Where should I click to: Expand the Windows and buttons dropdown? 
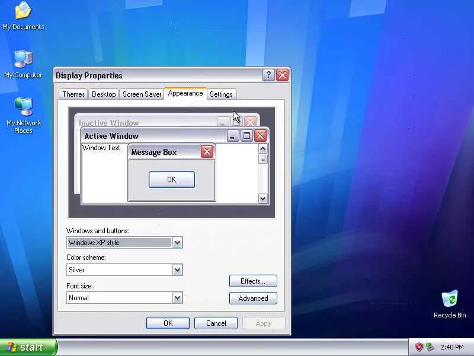pyautogui.click(x=177, y=243)
